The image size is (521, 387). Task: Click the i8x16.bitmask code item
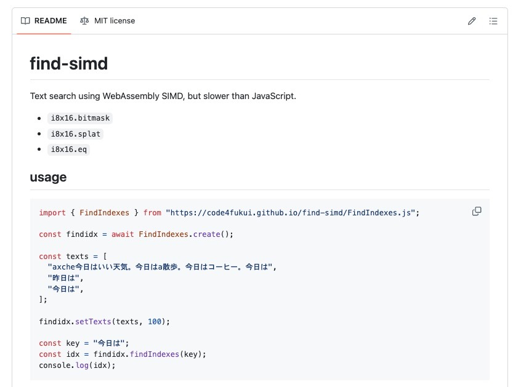(x=80, y=118)
